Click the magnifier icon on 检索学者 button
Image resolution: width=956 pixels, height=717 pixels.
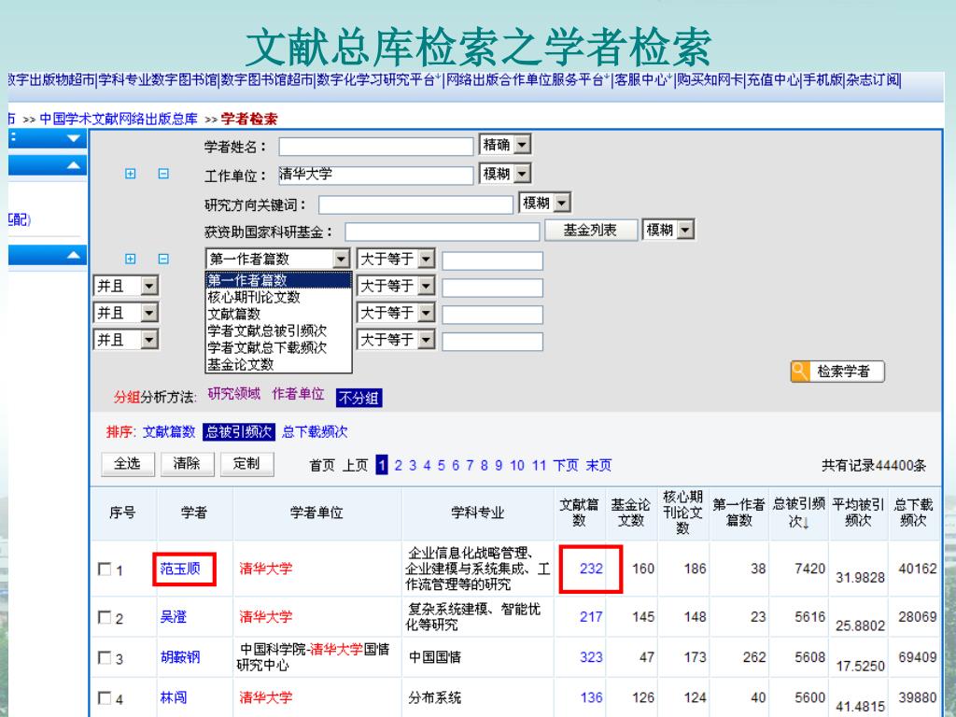click(x=800, y=372)
